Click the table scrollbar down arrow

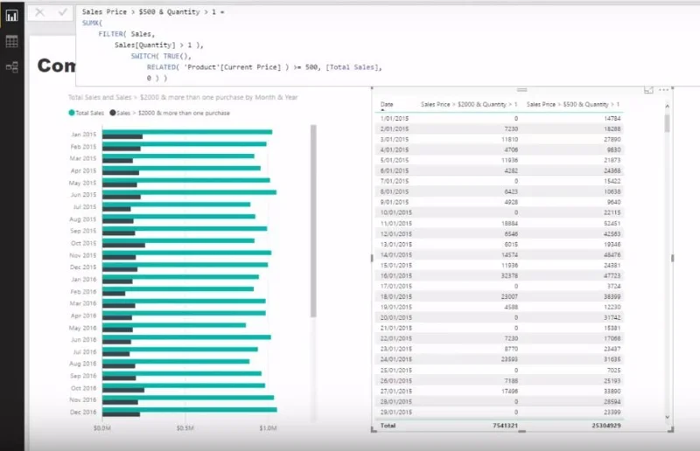click(668, 417)
